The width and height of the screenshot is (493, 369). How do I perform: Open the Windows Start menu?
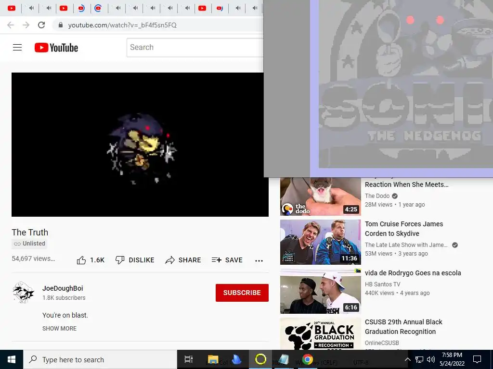tap(12, 359)
